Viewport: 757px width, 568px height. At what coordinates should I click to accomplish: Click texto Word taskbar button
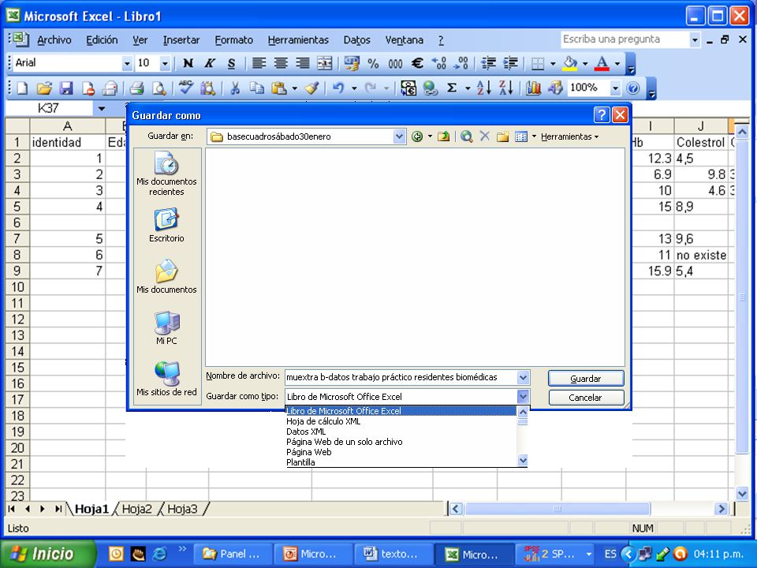393,554
